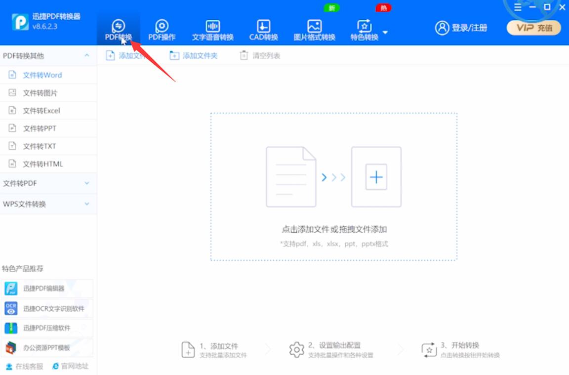
Task: Open the hamburger menu in title bar
Action: coord(518,7)
